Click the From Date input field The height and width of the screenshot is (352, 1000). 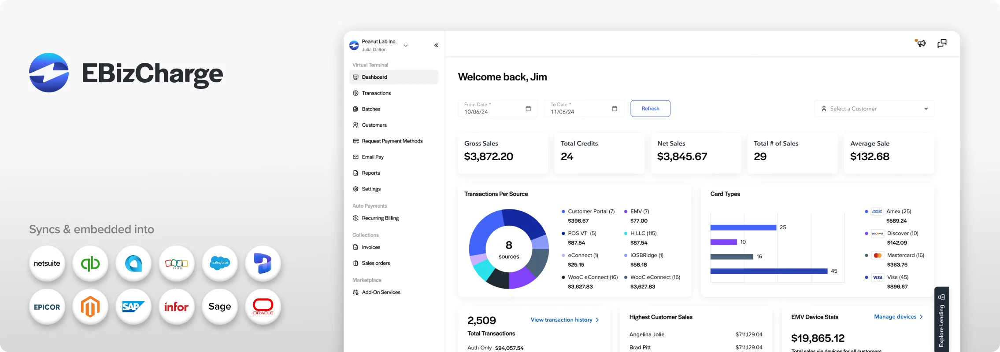tap(498, 109)
